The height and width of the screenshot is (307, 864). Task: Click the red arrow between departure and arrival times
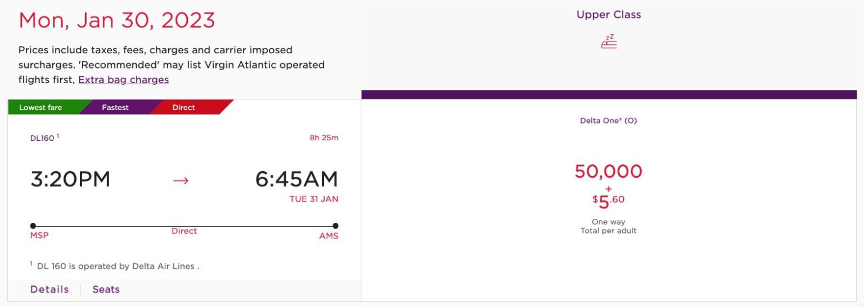181,181
